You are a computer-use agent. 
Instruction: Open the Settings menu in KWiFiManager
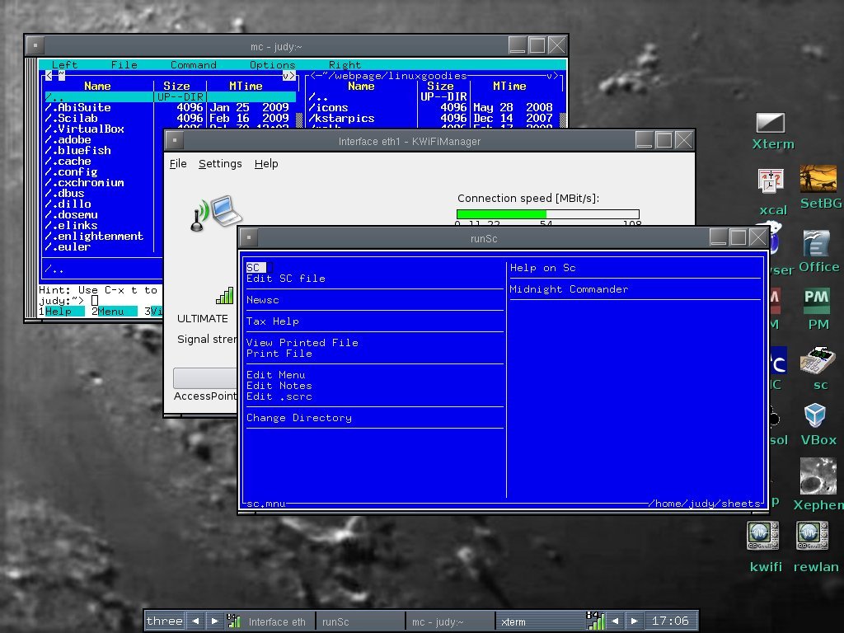coord(220,163)
